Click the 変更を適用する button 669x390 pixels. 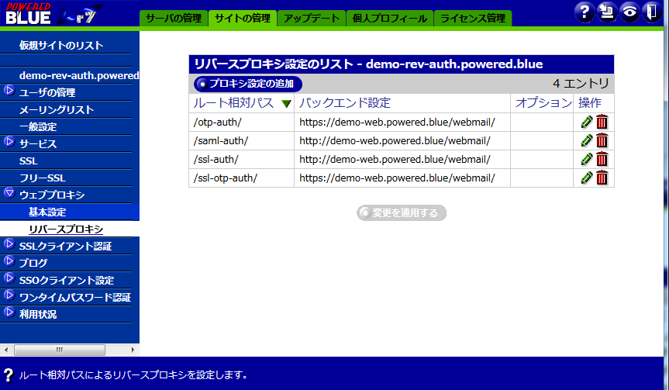click(402, 212)
